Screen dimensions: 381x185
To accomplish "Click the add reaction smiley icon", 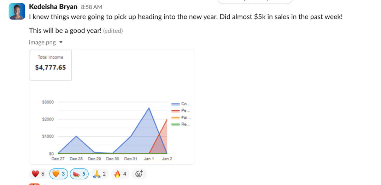I will pyautogui.click(x=139, y=174).
